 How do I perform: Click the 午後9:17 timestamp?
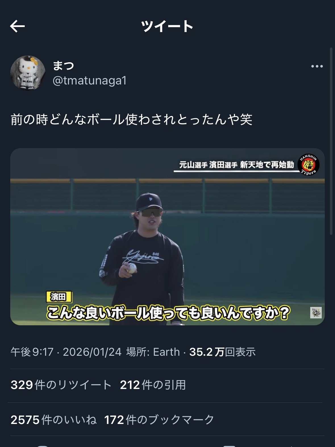tap(32, 352)
